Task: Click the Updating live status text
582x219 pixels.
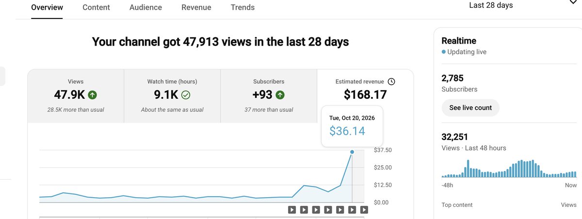Action: click(x=467, y=52)
